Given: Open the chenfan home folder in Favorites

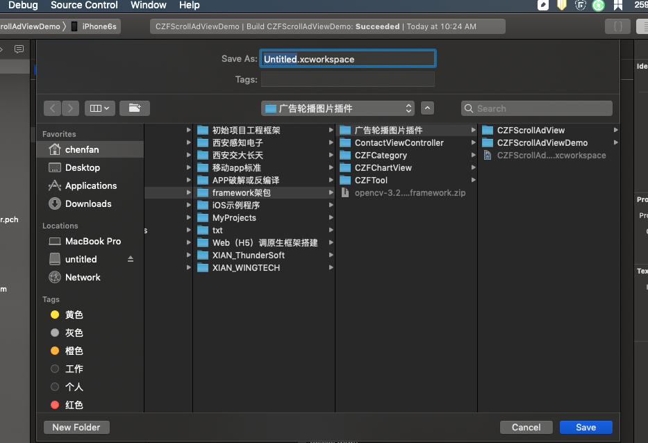Looking at the screenshot, I should pos(83,149).
